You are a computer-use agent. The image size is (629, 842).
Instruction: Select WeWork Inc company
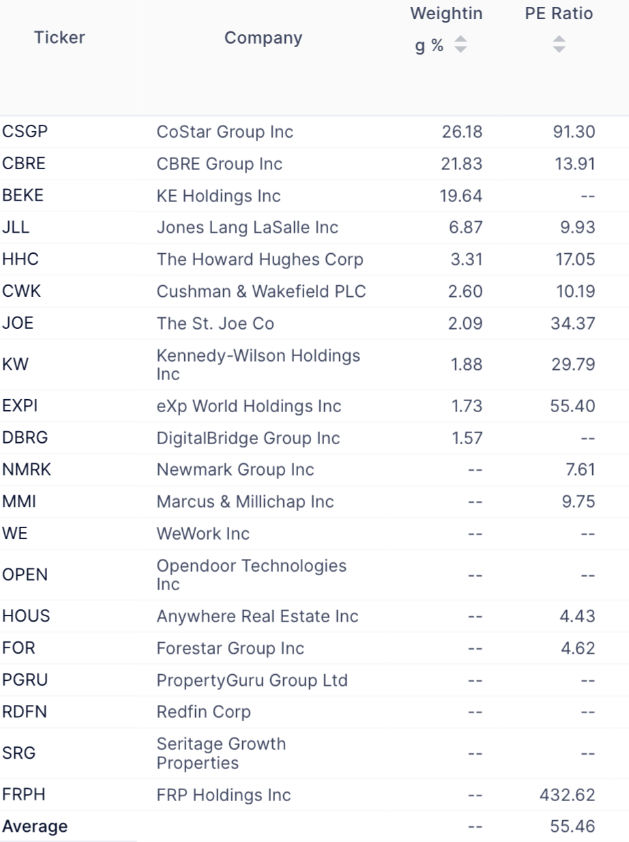tap(203, 534)
